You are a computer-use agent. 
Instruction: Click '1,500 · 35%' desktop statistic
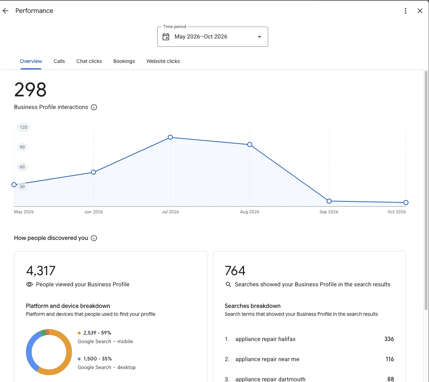pos(98,359)
